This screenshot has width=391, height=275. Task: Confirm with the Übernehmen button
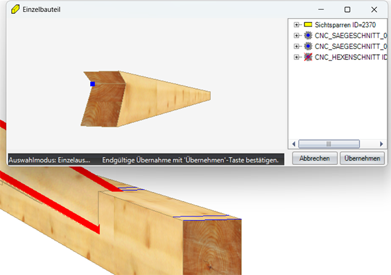[x=362, y=159]
